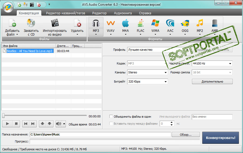Select the OGG format icon
The image size is (243, 153).
tap(185, 23)
